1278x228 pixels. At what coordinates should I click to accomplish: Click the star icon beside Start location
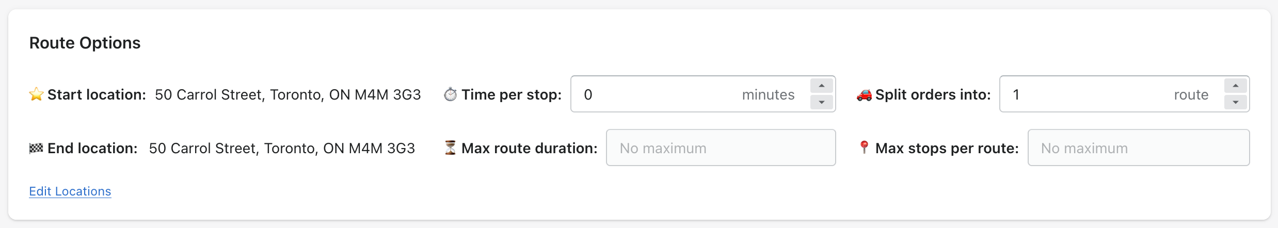36,94
